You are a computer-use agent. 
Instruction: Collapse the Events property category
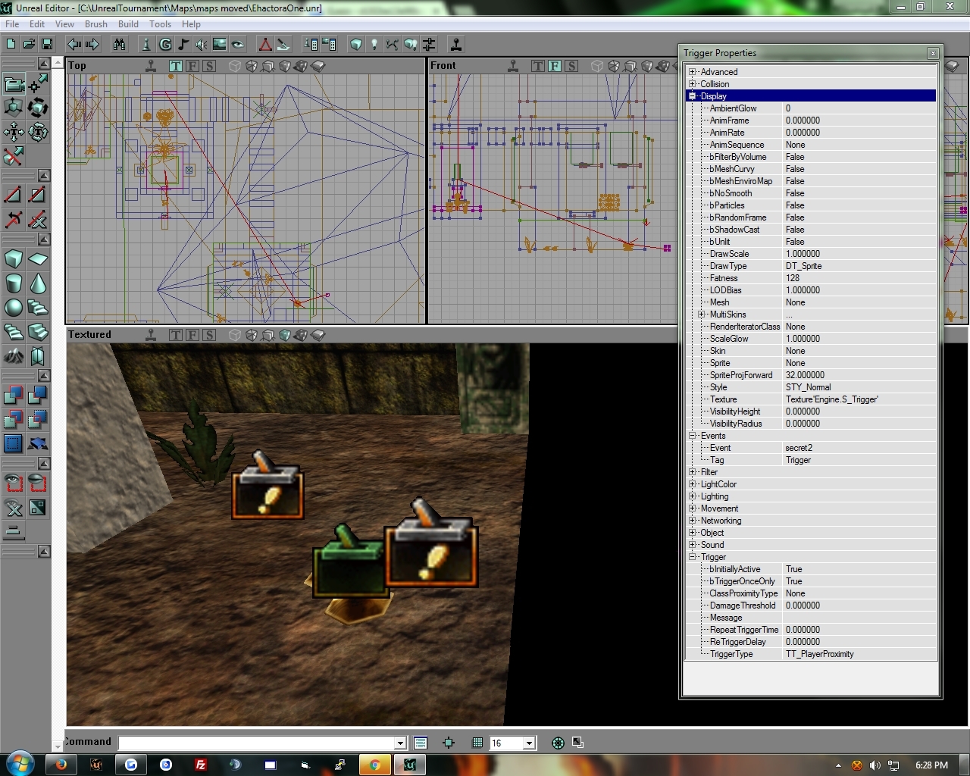tap(692, 436)
